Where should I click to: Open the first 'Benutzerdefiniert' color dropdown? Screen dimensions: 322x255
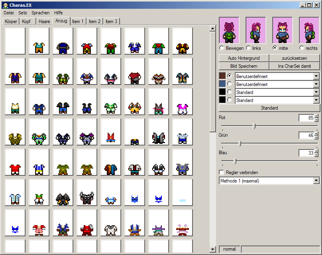pos(316,76)
